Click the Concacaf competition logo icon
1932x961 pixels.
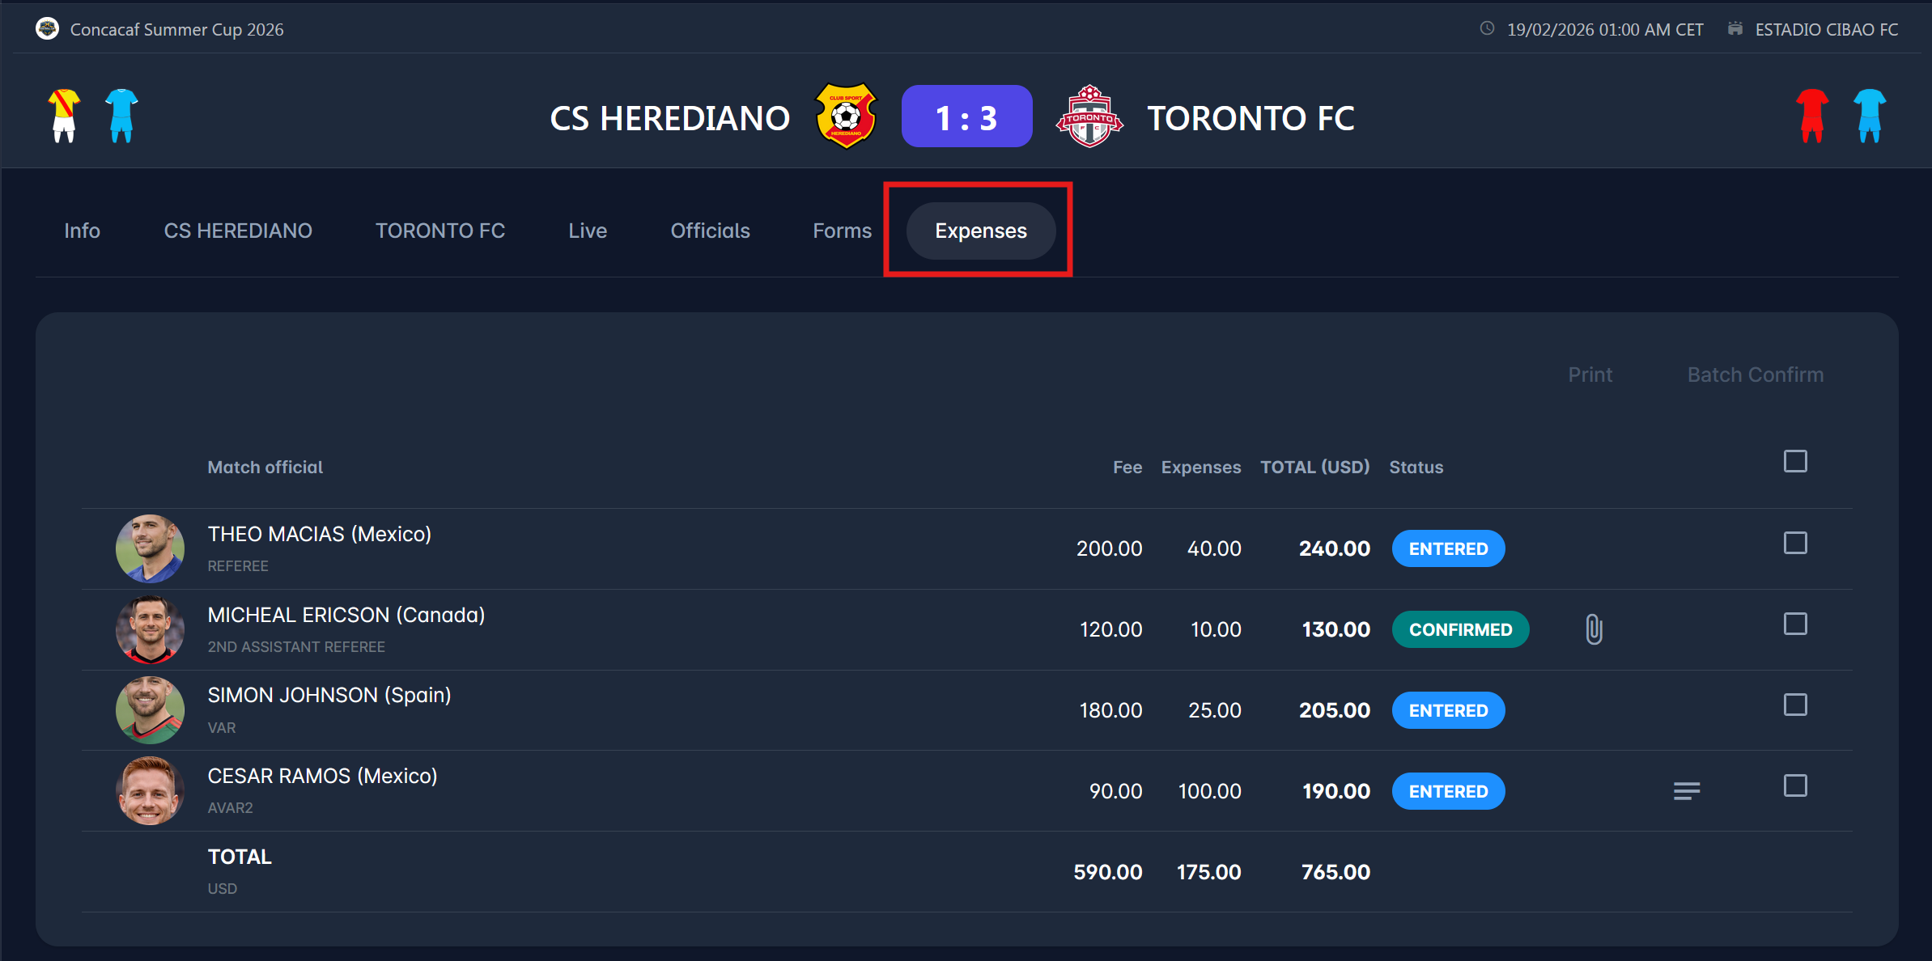click(x=47, y=29)
